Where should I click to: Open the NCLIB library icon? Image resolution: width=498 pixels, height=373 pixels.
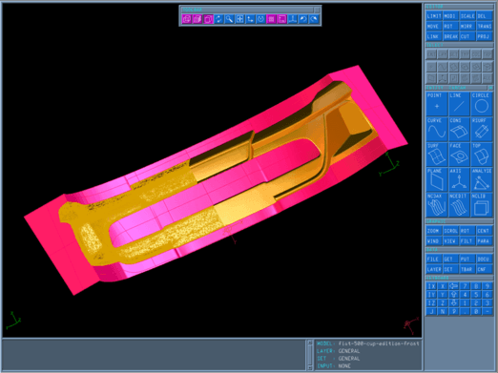tap(482, 204)
